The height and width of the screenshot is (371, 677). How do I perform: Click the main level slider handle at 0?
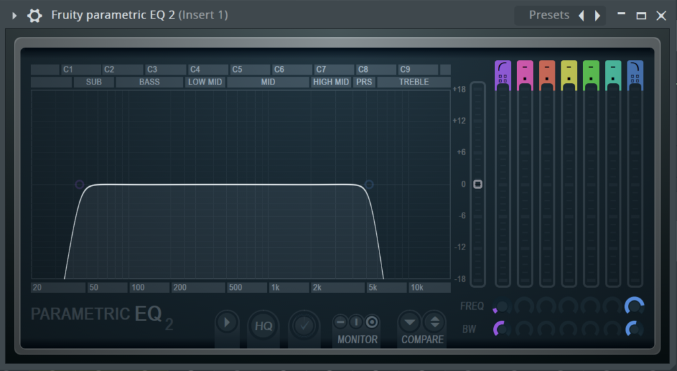(477, 184)
